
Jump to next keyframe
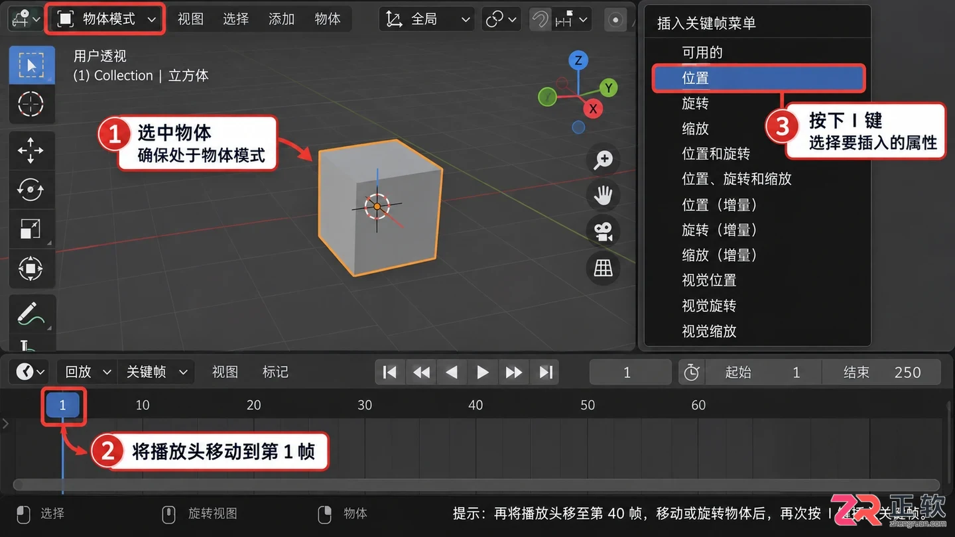(x=514, y=373)
